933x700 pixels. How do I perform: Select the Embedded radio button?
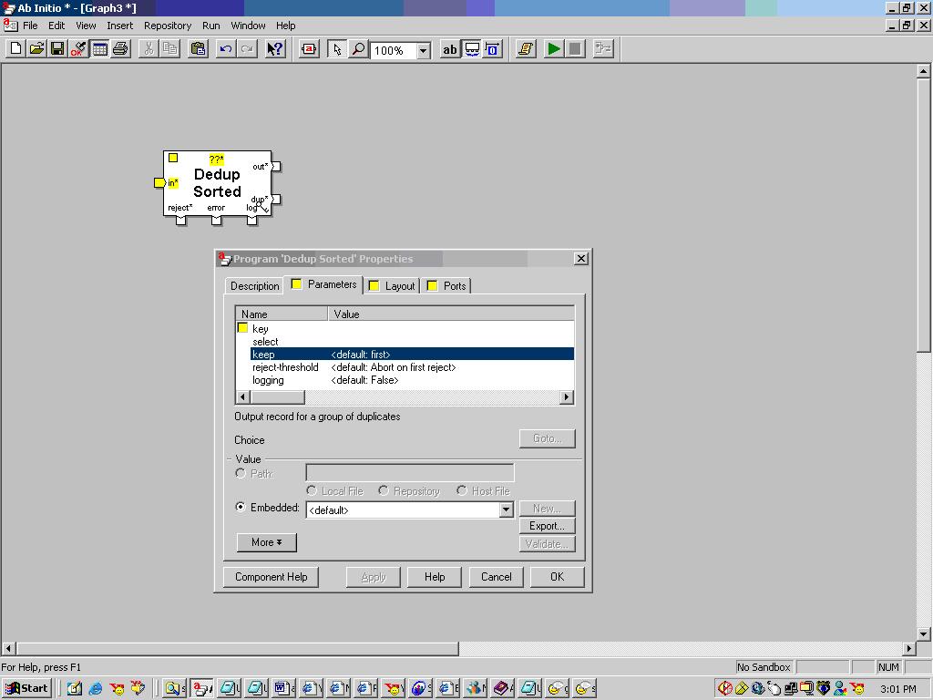[x=240, y=508]
